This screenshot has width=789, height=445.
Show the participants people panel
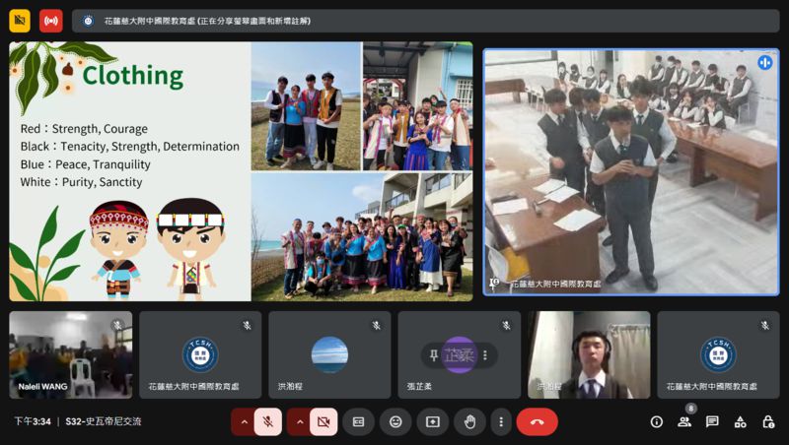pos(683,421)
